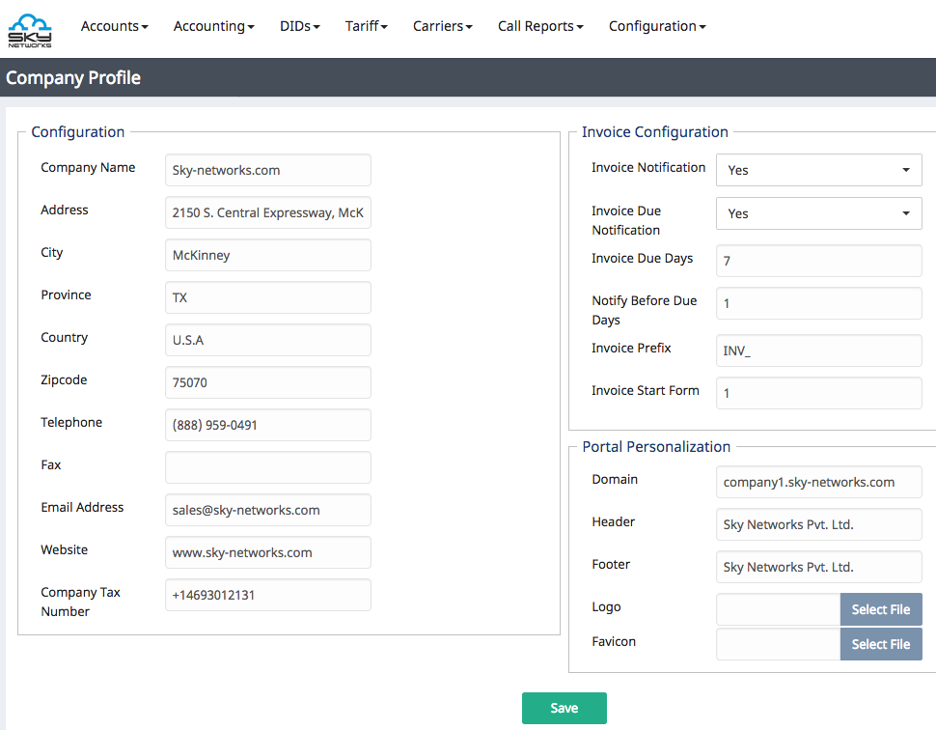Open the Call Reports menu
This screenshot has width=936, height=730.
pos(540,26)
